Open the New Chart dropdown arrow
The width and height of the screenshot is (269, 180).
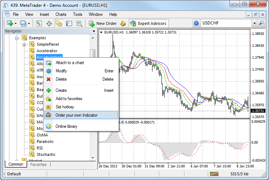(15, 23)
